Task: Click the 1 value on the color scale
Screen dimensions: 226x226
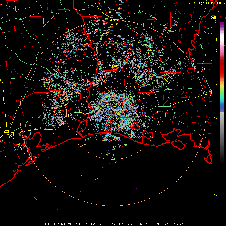Action: click(x=217, y=95)
